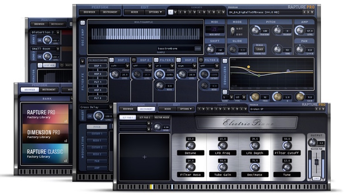Image resolution: width=348 pixels, height=196 pixels.
Task: Click the Equalizer Freq knob
Action: tap(255, 97)
